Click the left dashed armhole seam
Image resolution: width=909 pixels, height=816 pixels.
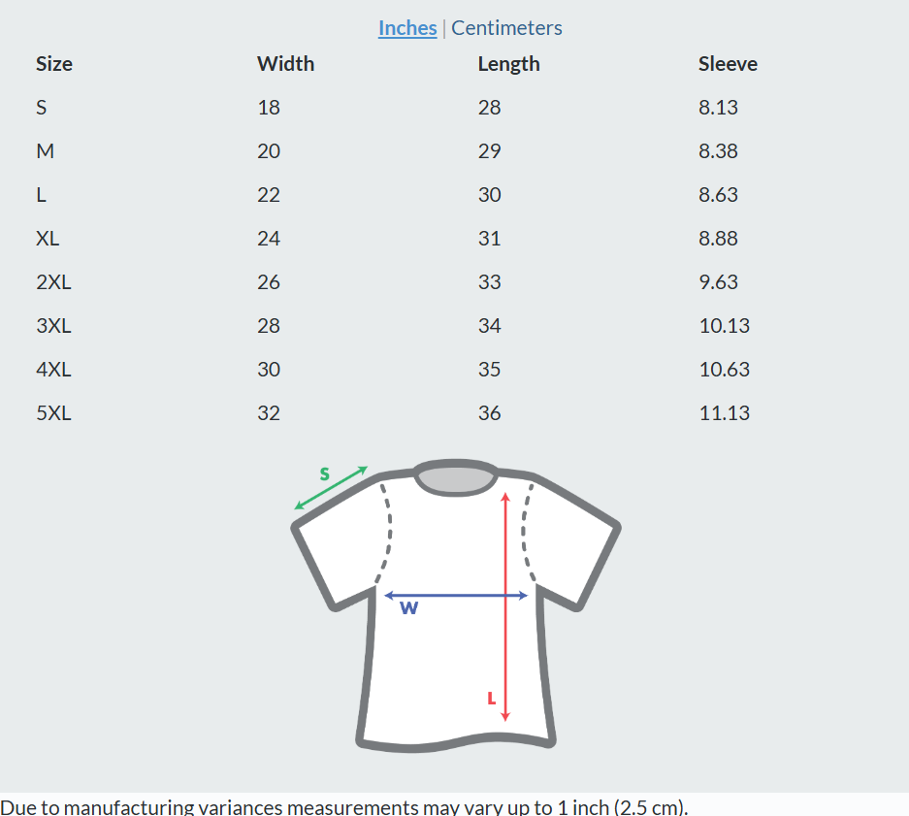click(384, 535)
